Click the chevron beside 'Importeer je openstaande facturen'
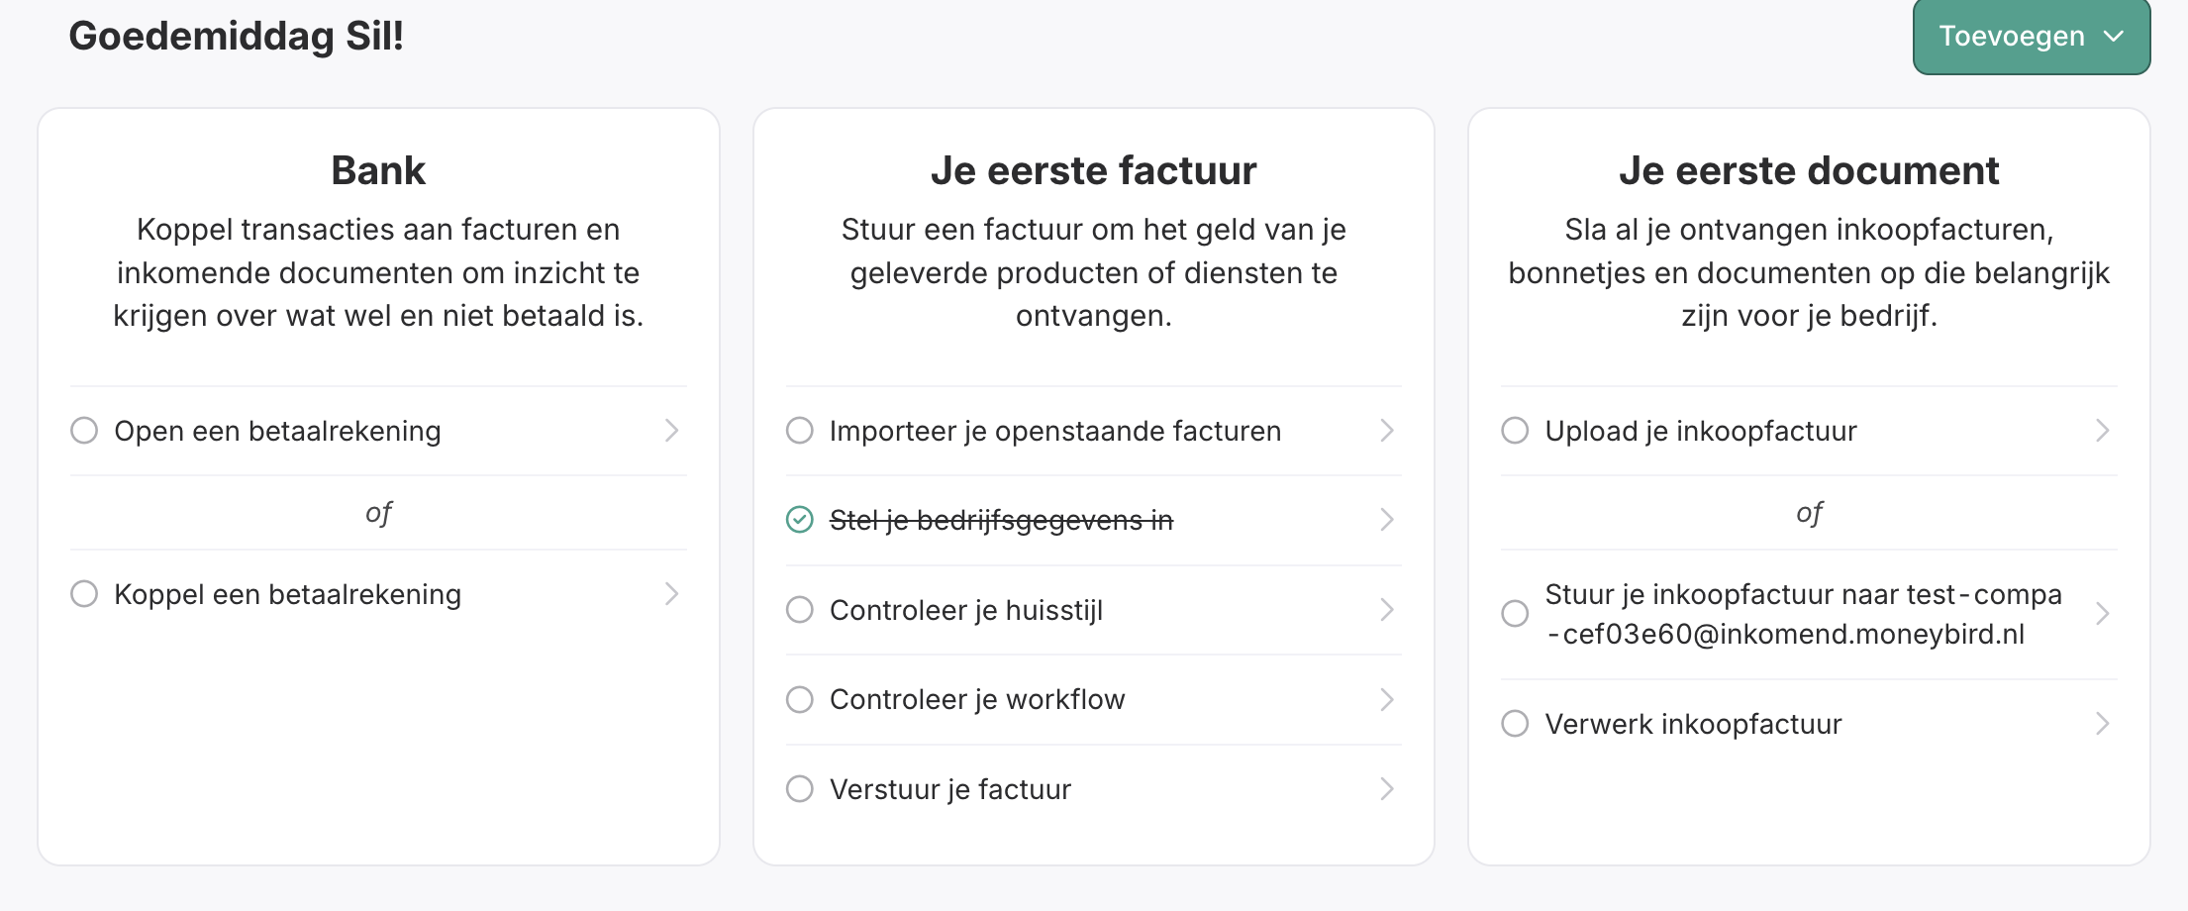The height and width of the screenshot is (911, 2188). (x=1386, y=431)
